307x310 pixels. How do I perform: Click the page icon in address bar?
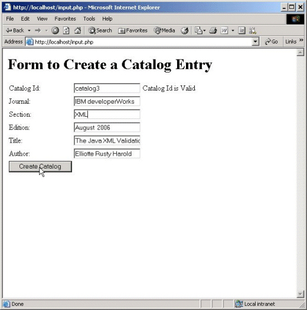[x=30, y=42]
